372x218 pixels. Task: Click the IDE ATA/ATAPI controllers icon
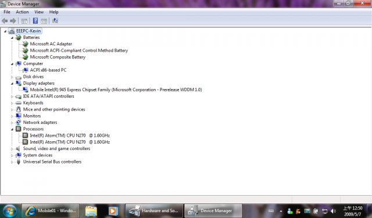coord(18,97)
